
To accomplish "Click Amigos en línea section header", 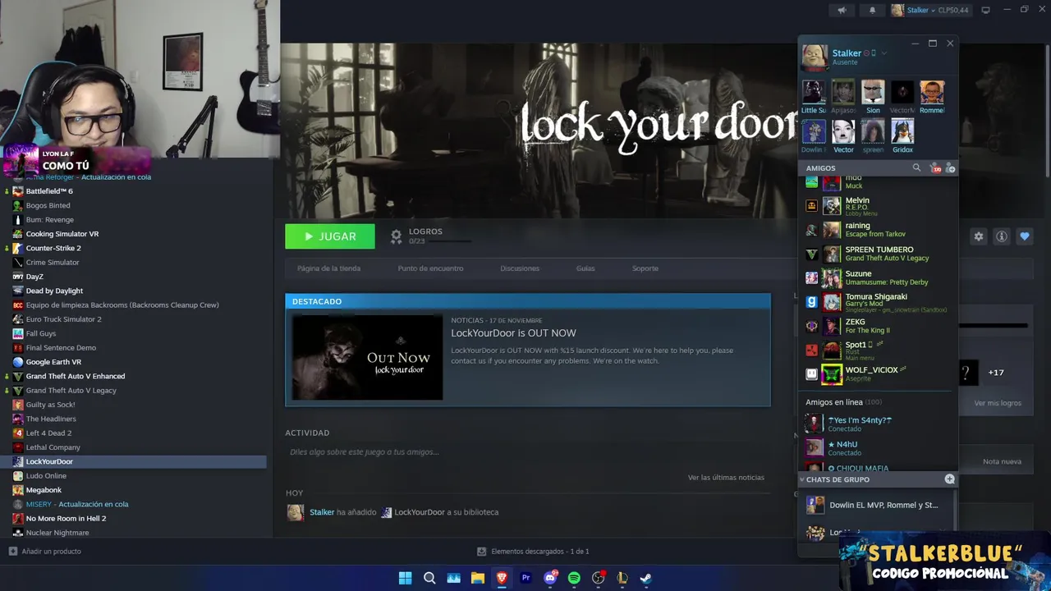I will [844, 402].
